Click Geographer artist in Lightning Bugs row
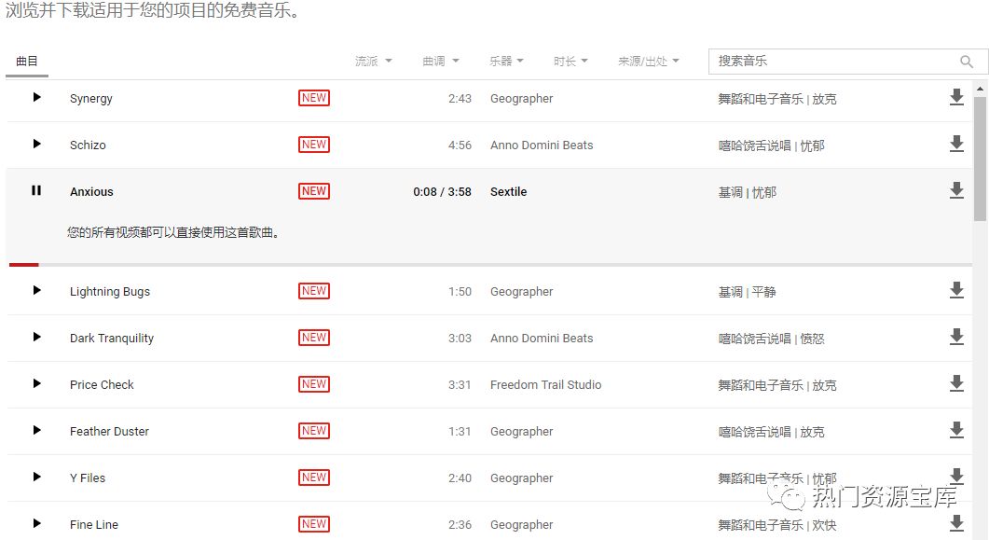 522,291
